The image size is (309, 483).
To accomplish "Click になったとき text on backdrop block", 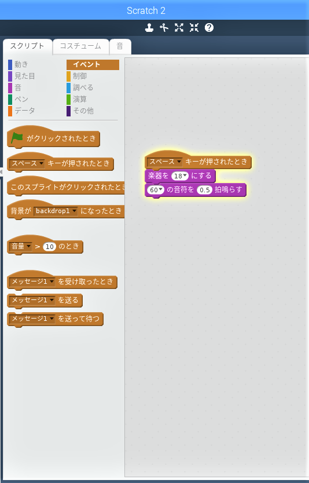I will 101,211.
